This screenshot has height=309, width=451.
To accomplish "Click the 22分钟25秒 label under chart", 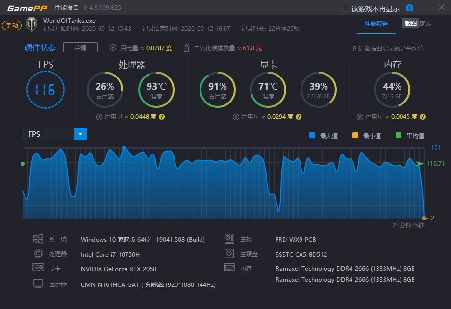I will point(408,225).
